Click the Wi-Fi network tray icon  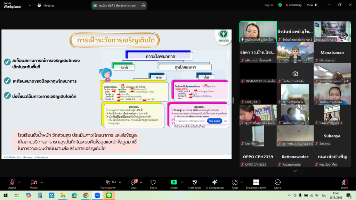point(311,195)
